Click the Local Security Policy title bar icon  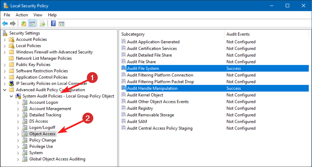click(6, 6)
